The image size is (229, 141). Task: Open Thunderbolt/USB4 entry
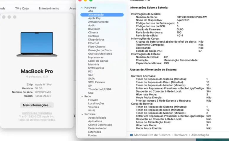100,89
